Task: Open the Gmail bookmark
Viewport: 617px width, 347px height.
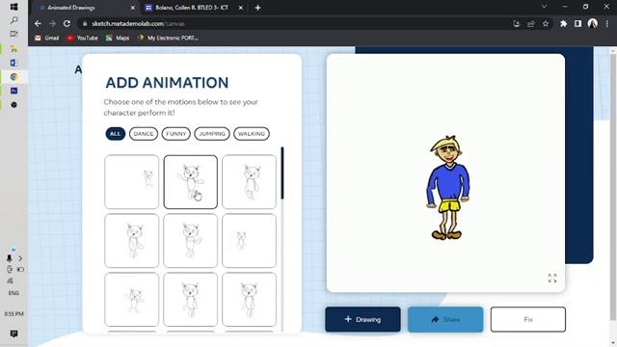Action: (x=47, y=38)
